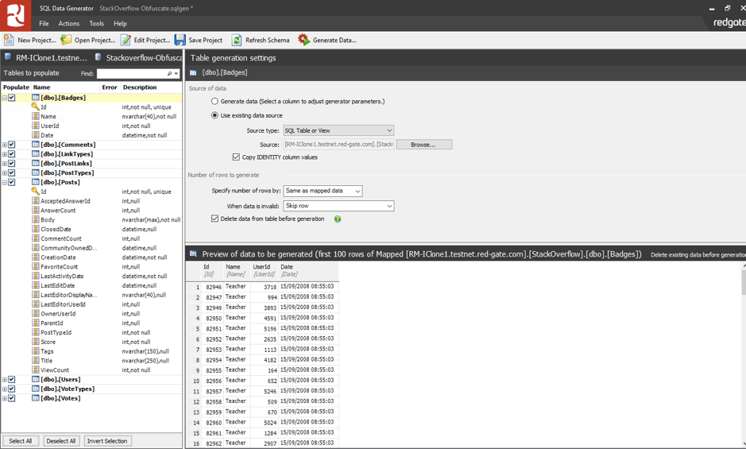Expand the [dbo].[Comments] tree node
The width and height of the screenshot is (746, 449).
[4, 145]
